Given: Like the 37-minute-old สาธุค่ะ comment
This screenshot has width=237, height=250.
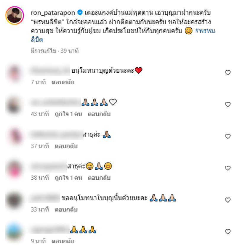Looking at the screenshot, I should tap(228, 136).
